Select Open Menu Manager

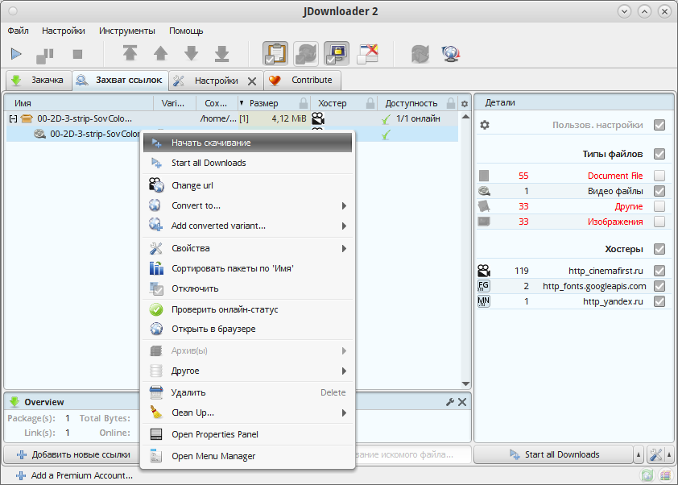247,456
